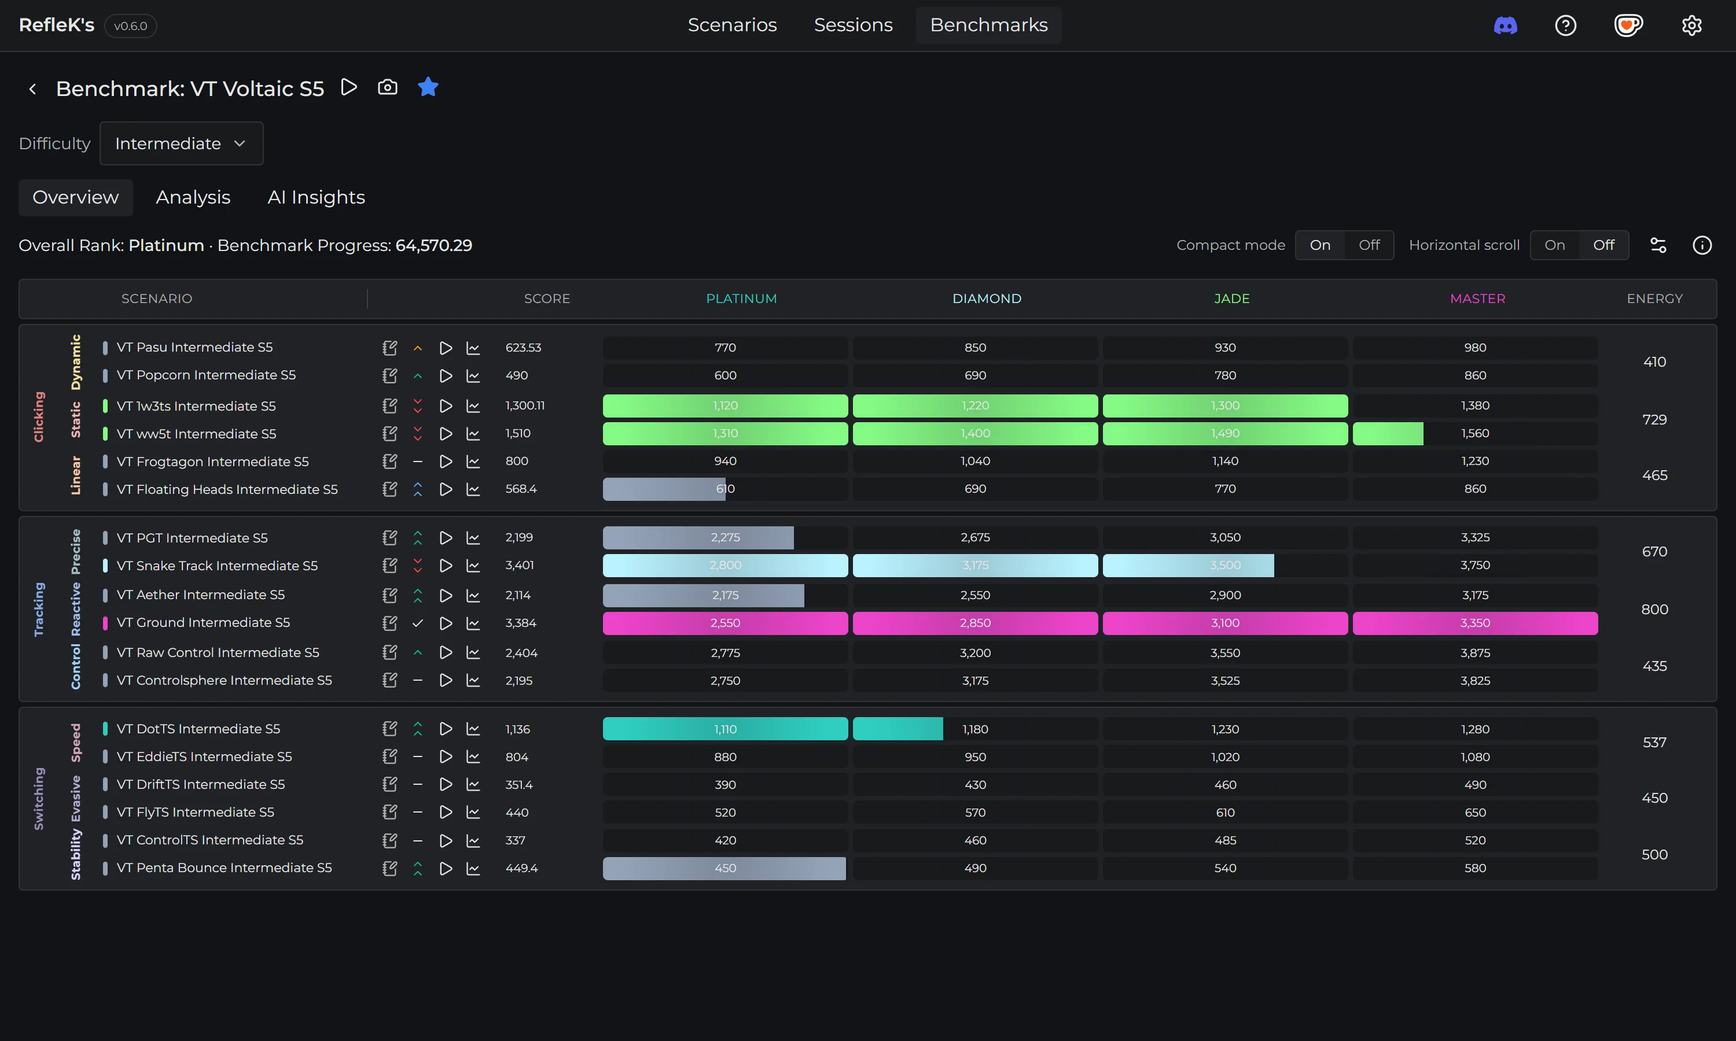This screenshot has height=1041, width=1736.
Task: Turn Compact mode Off
Action: (1369, 245)
